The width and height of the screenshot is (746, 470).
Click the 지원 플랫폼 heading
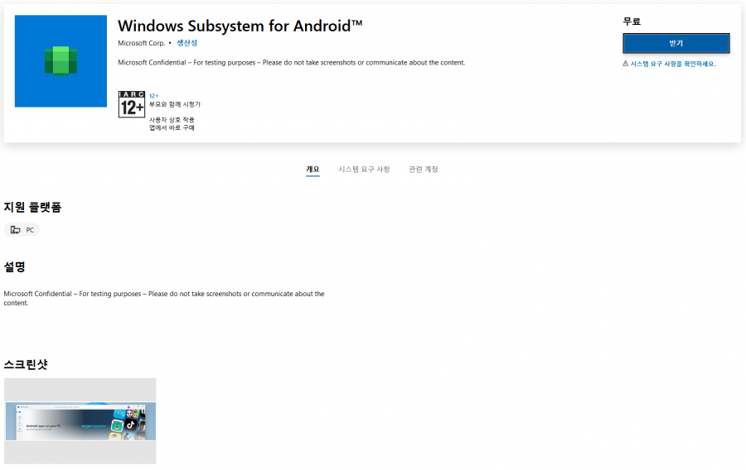32,207
